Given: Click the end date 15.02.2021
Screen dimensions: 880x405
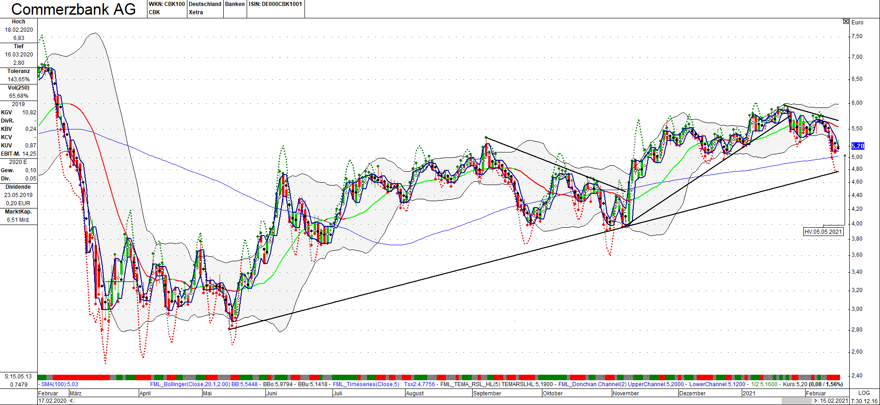Looking at the screenshot, I should 834,401.
